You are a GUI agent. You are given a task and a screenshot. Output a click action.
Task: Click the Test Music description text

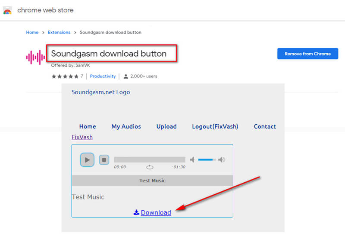point(88,197)
